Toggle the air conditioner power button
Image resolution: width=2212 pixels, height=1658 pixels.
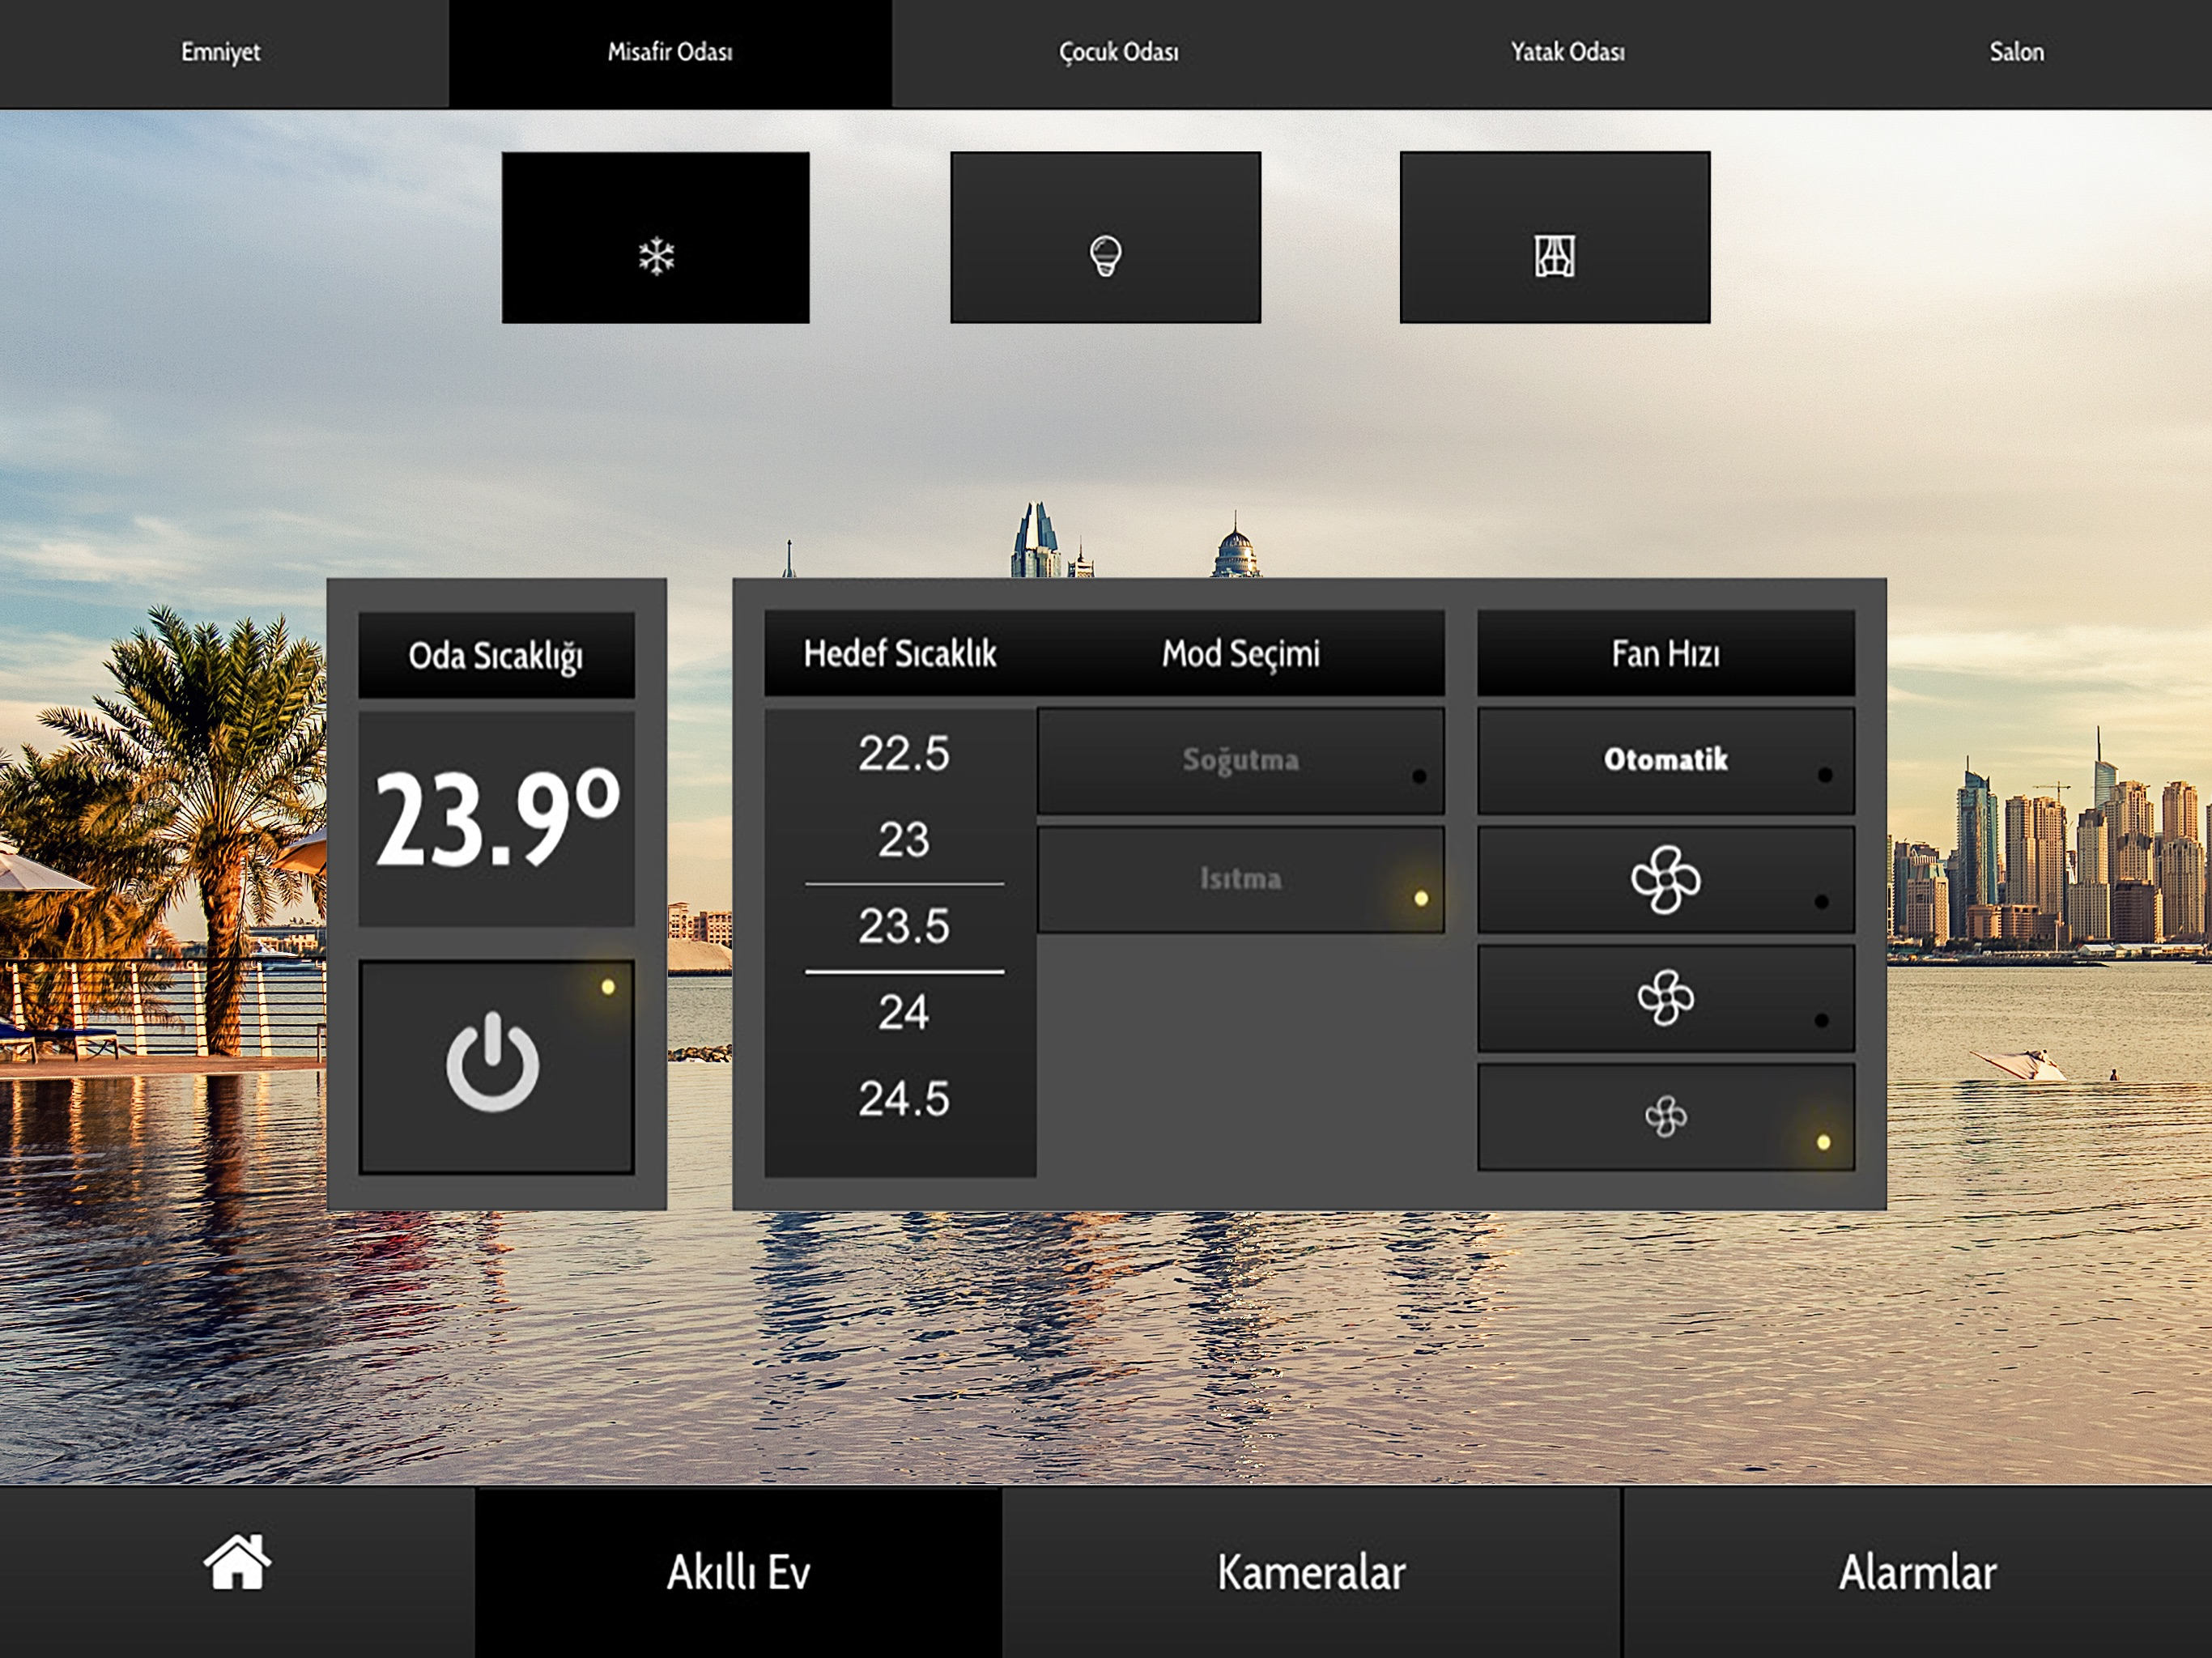[496, 1067]
